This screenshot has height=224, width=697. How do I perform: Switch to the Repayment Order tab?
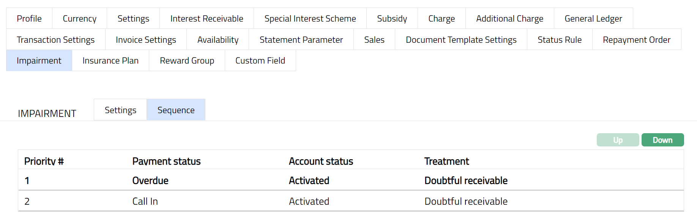(x=636, y=40)
